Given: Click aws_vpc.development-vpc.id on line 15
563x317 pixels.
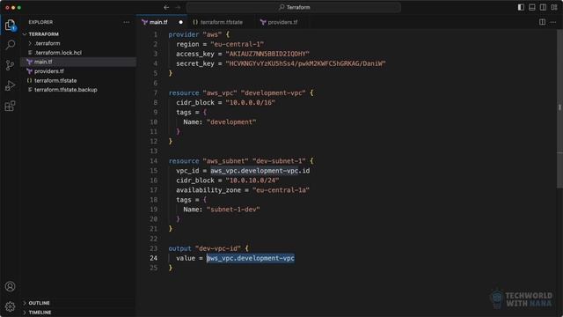Looking at the screenshot, I should [x=260, y=171].
